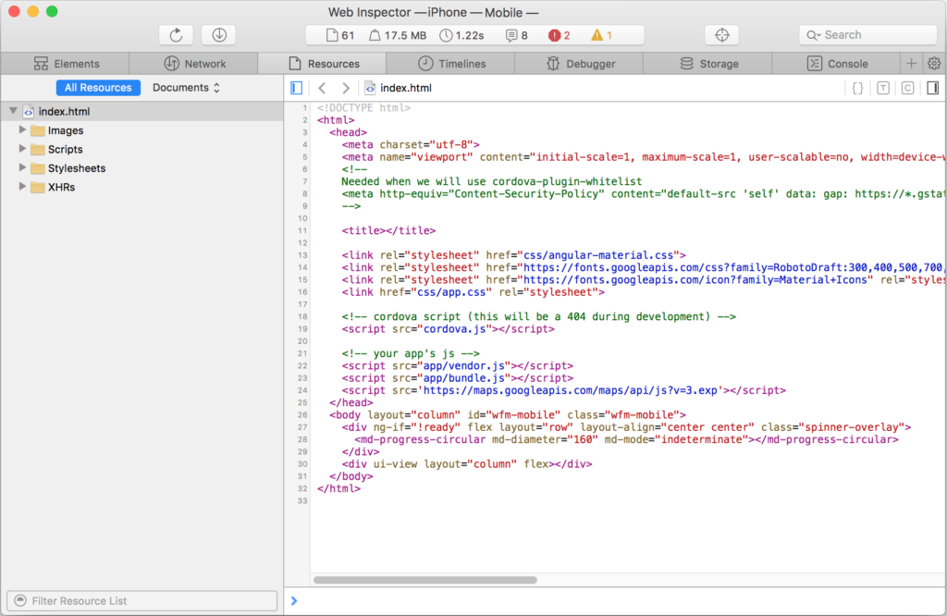This screenshot has height=616, width=947.
Task: Expand the Images folder
Action: pos(24,130)
